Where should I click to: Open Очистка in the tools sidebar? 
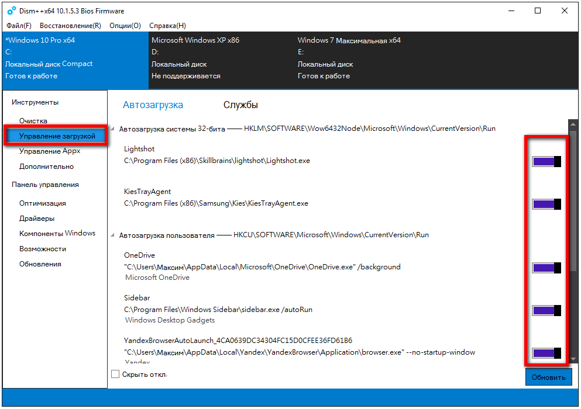point(33,120)
